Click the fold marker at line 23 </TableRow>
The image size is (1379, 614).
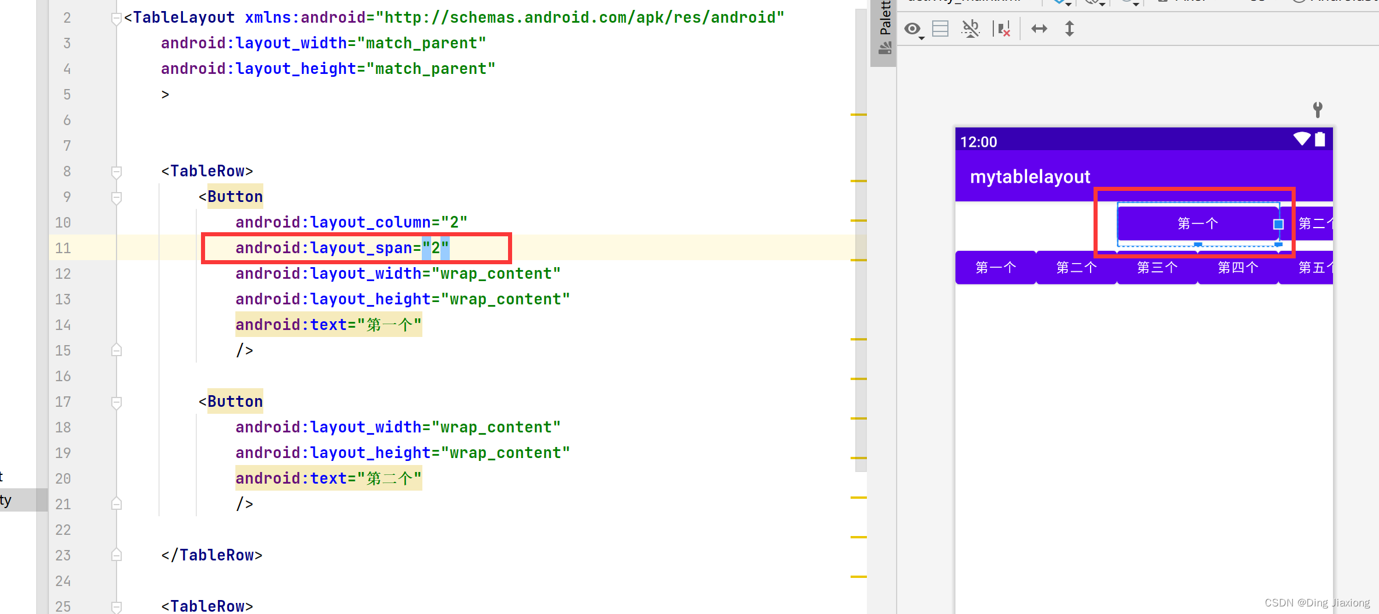[117, 555]
